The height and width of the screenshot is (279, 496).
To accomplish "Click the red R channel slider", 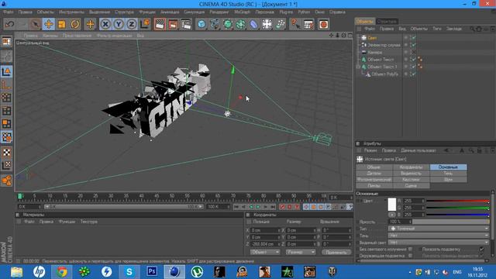I will click(x=458, y=201).
